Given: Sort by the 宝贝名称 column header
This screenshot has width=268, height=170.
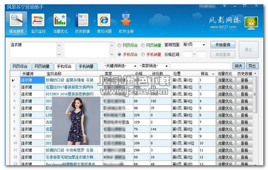Looking at the screenshot, I should pyautogui.click(x=74, y=73).
